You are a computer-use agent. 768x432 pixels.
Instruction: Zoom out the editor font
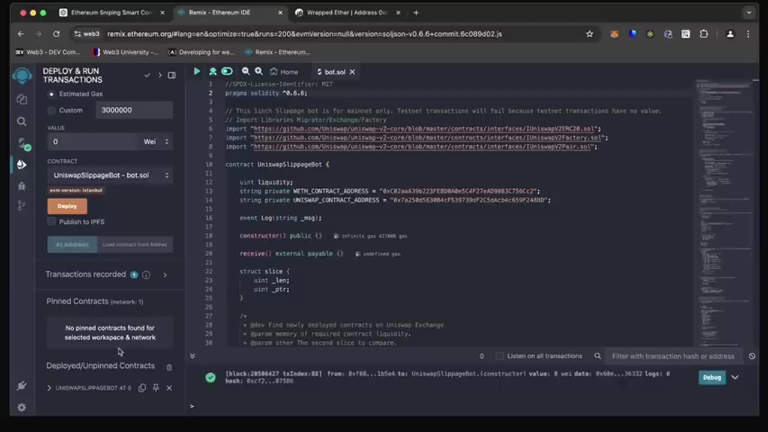245,71
